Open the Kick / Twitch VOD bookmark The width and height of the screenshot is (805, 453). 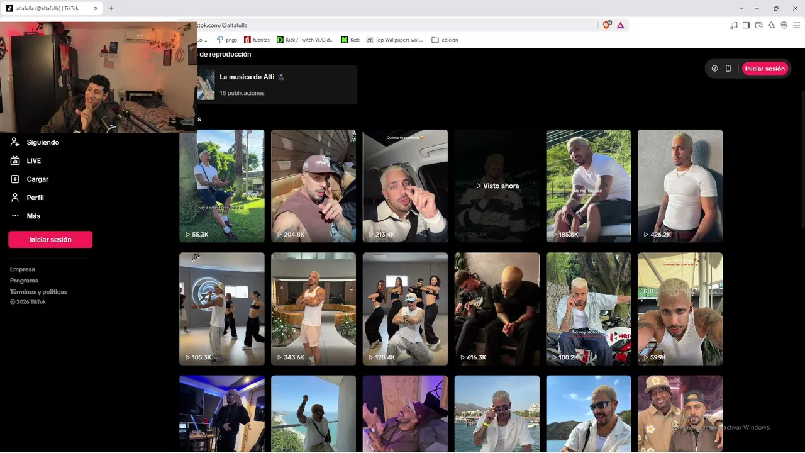pos(305,40)
